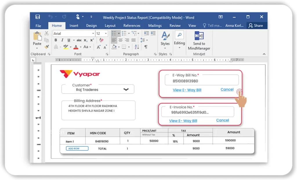
Task: Click the E-Invoice No. input field
Action: [x=198, y=112]
